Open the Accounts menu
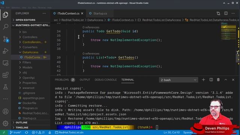Image resolution: width=240 pixels, height=135 pixels. (x=6, y=111)
